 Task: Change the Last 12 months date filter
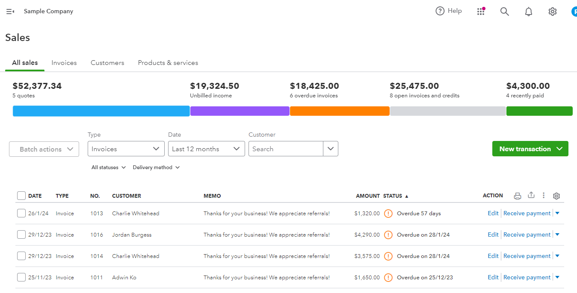coord(206,149)
